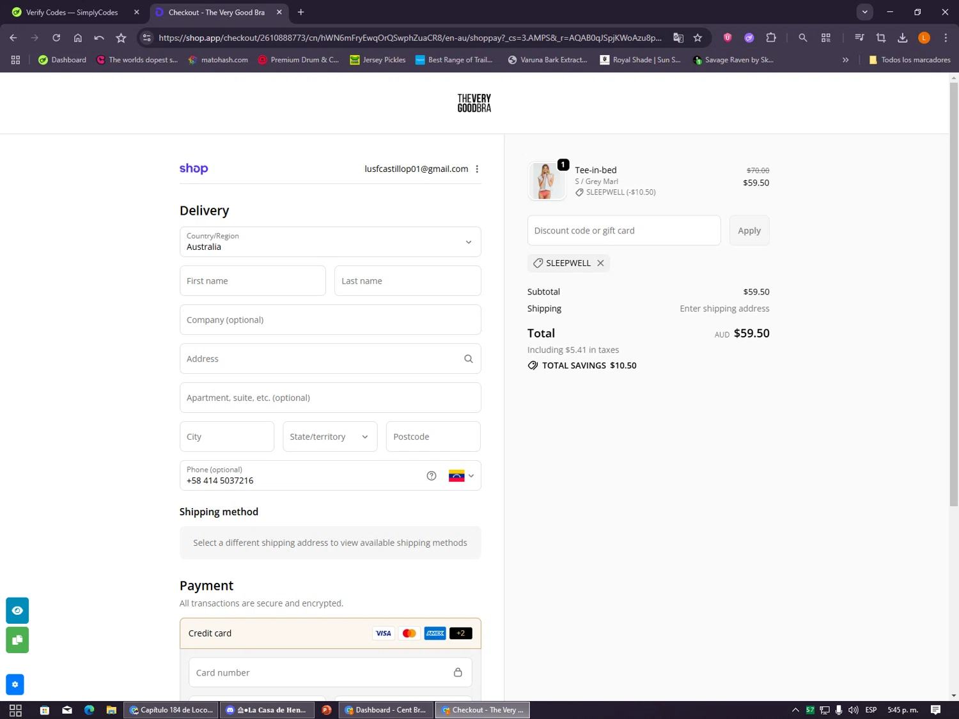Open the media control playlist icon
959x719 pixels.
[x=859, y=38]
